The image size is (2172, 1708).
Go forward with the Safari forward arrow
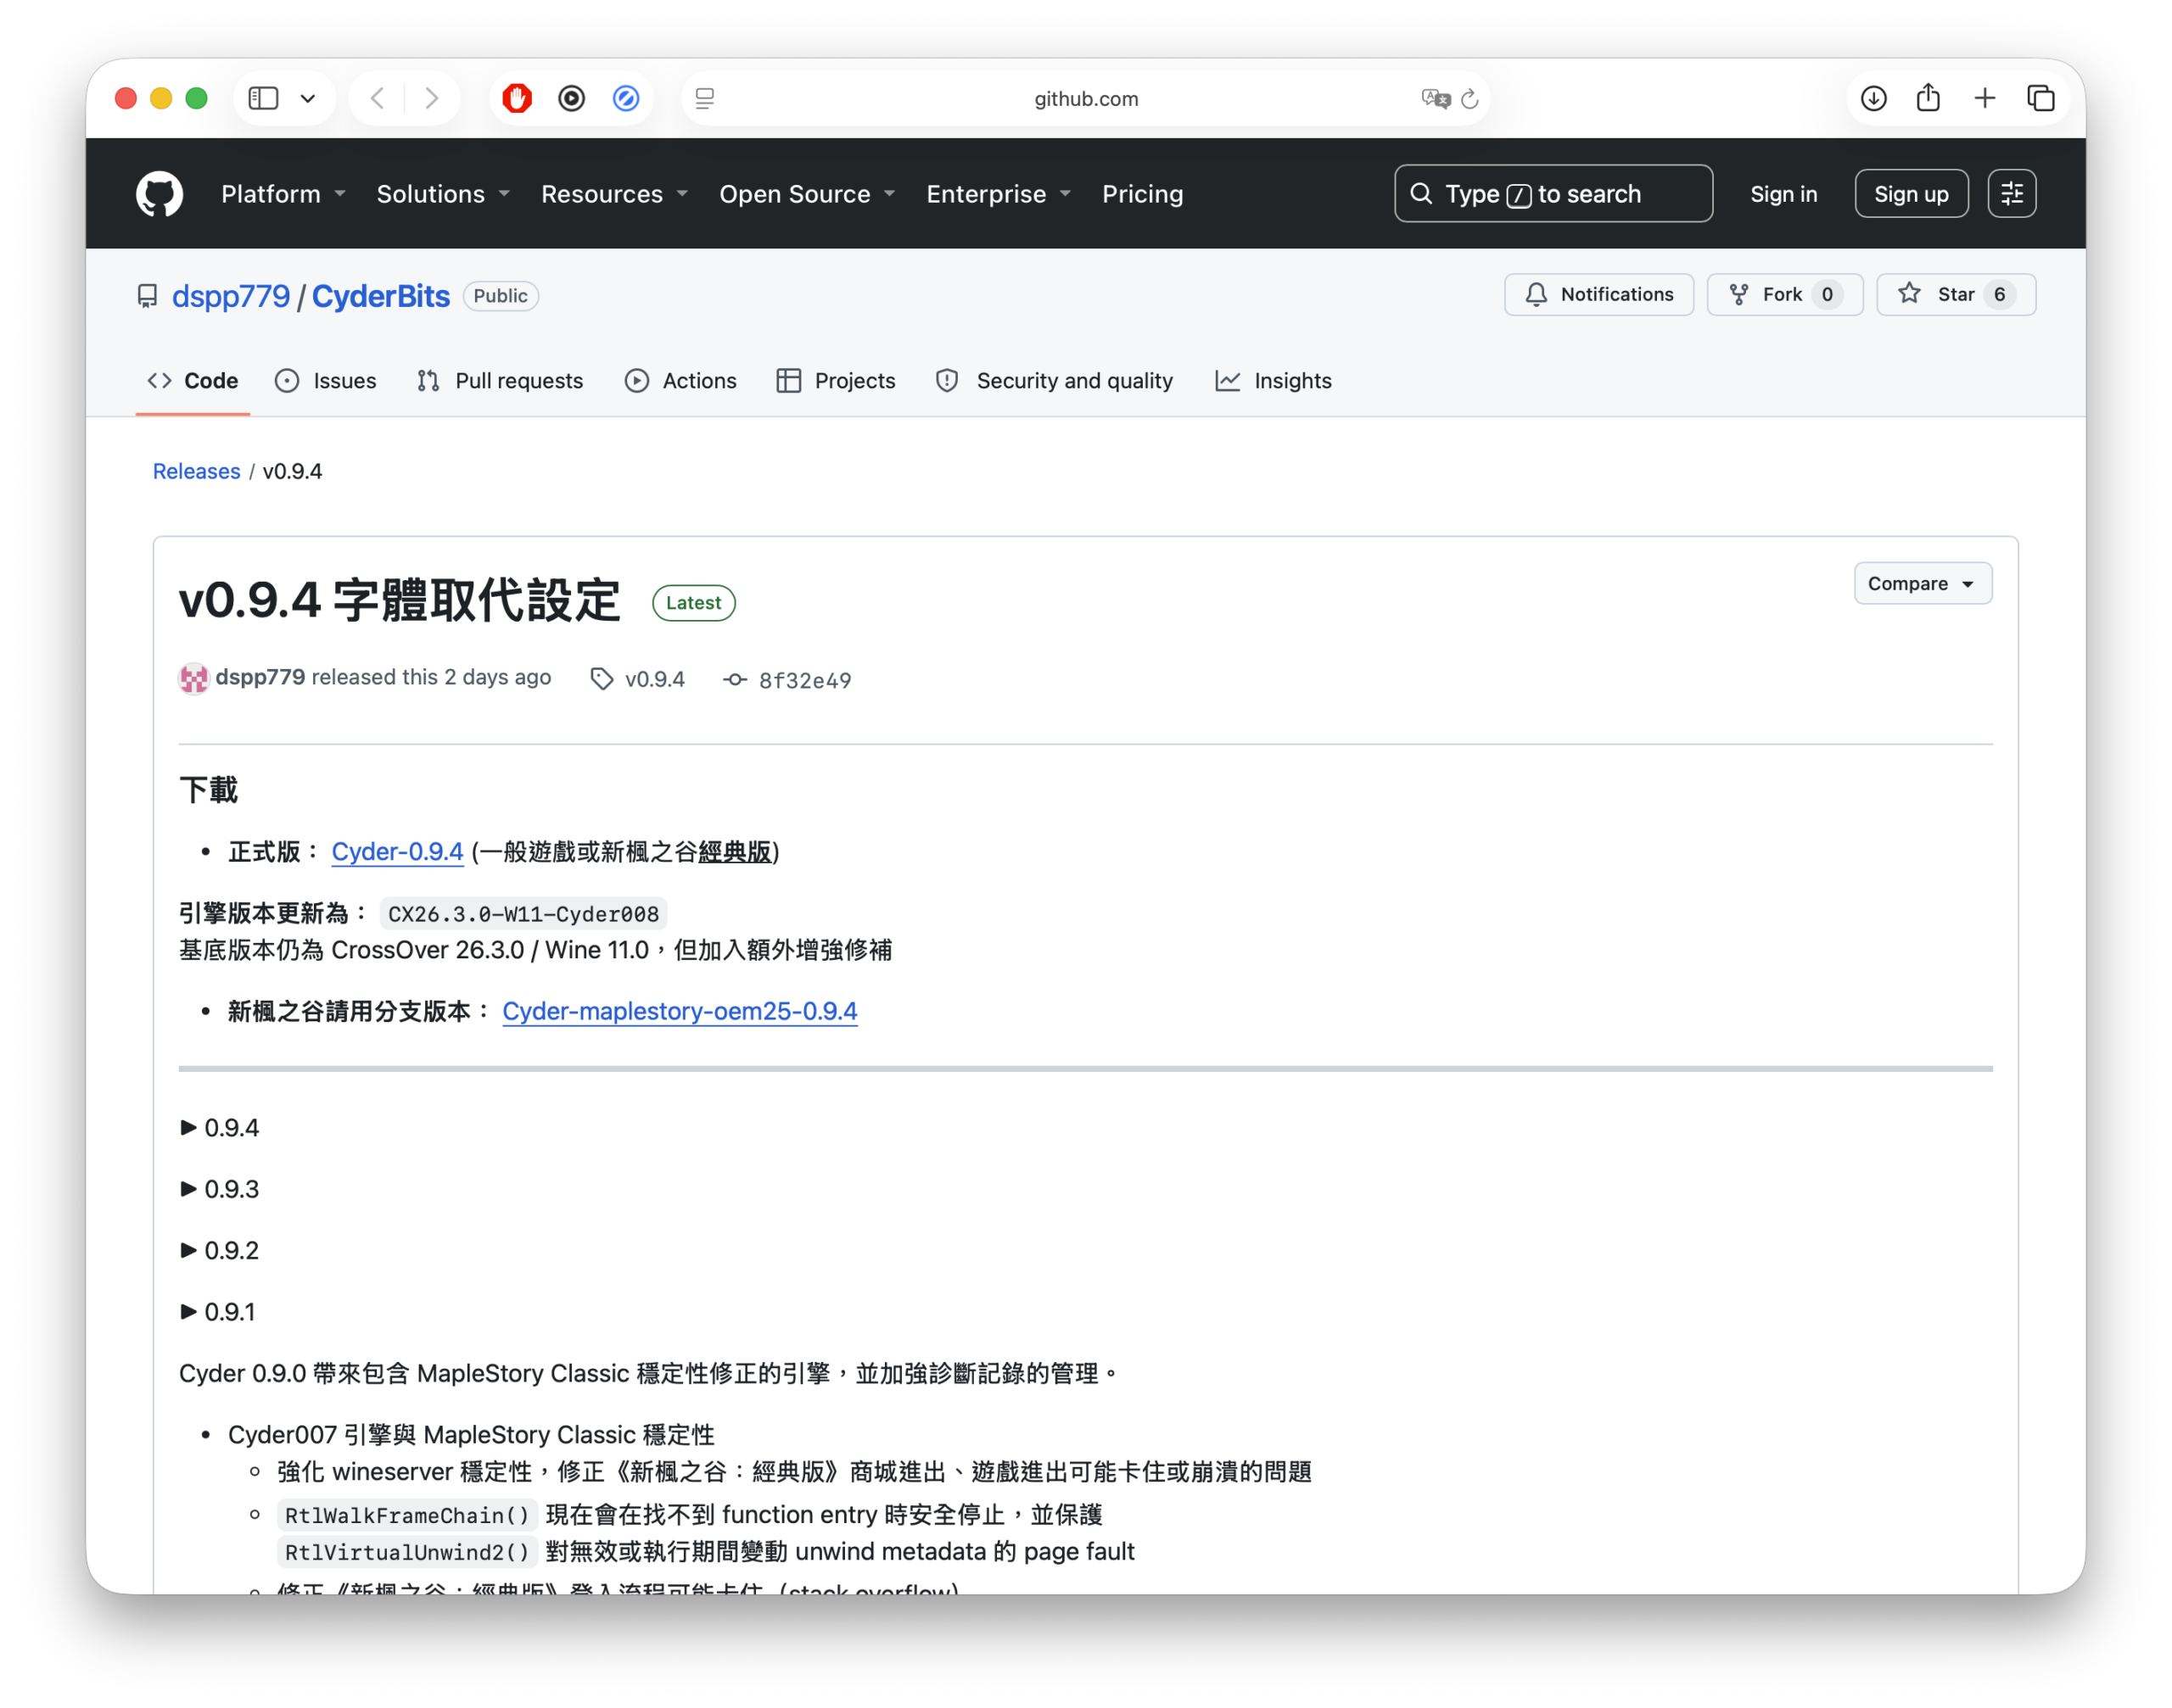coord(431,98)
